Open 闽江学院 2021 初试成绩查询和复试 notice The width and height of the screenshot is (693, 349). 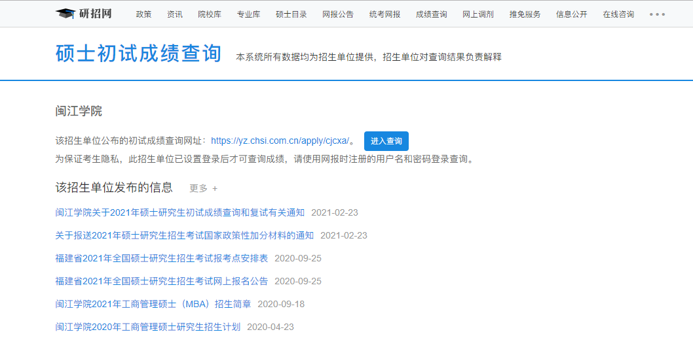click(180, 212)
